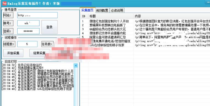Click the 账号 label button
The height and width of the screenshot is (106, 210).
pyautogui.click(x=8, y=23)
